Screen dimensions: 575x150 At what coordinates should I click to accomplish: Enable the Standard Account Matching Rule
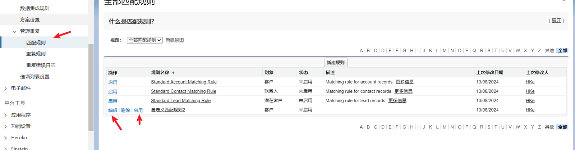tap(112, 82)
